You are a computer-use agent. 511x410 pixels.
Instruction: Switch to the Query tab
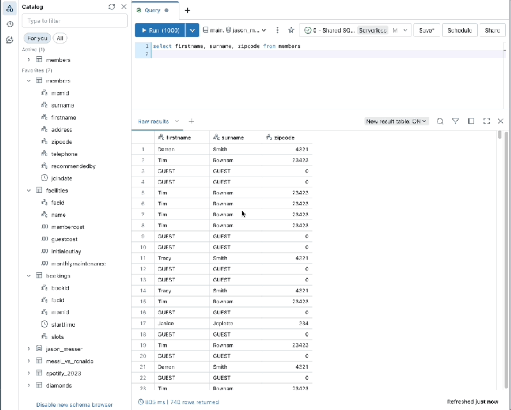coord(153,10)
